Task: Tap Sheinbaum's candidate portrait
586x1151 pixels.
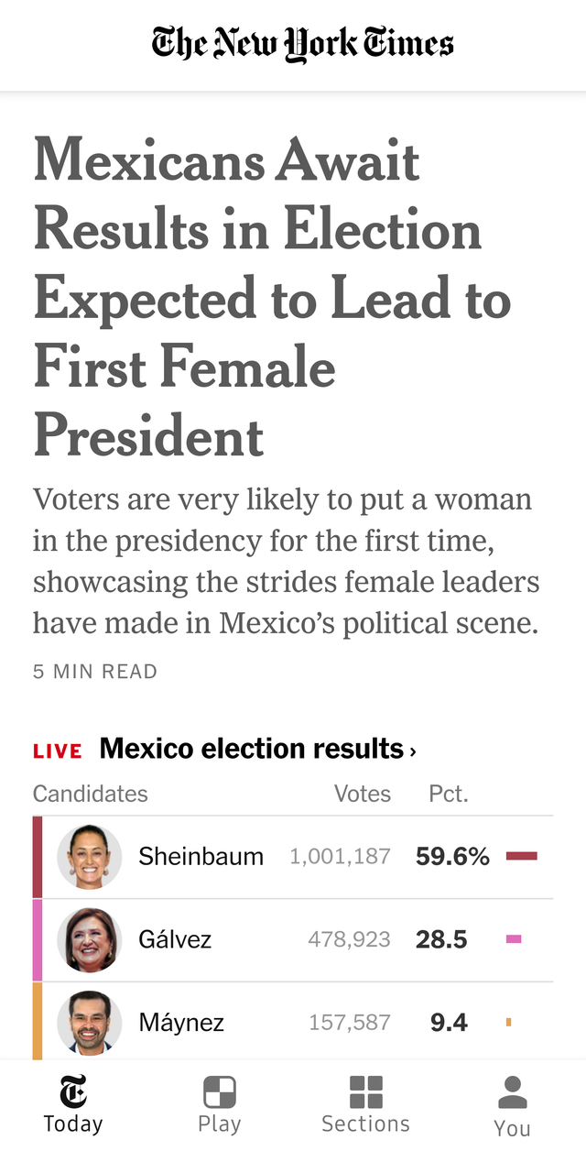Action: pos(89,857)
